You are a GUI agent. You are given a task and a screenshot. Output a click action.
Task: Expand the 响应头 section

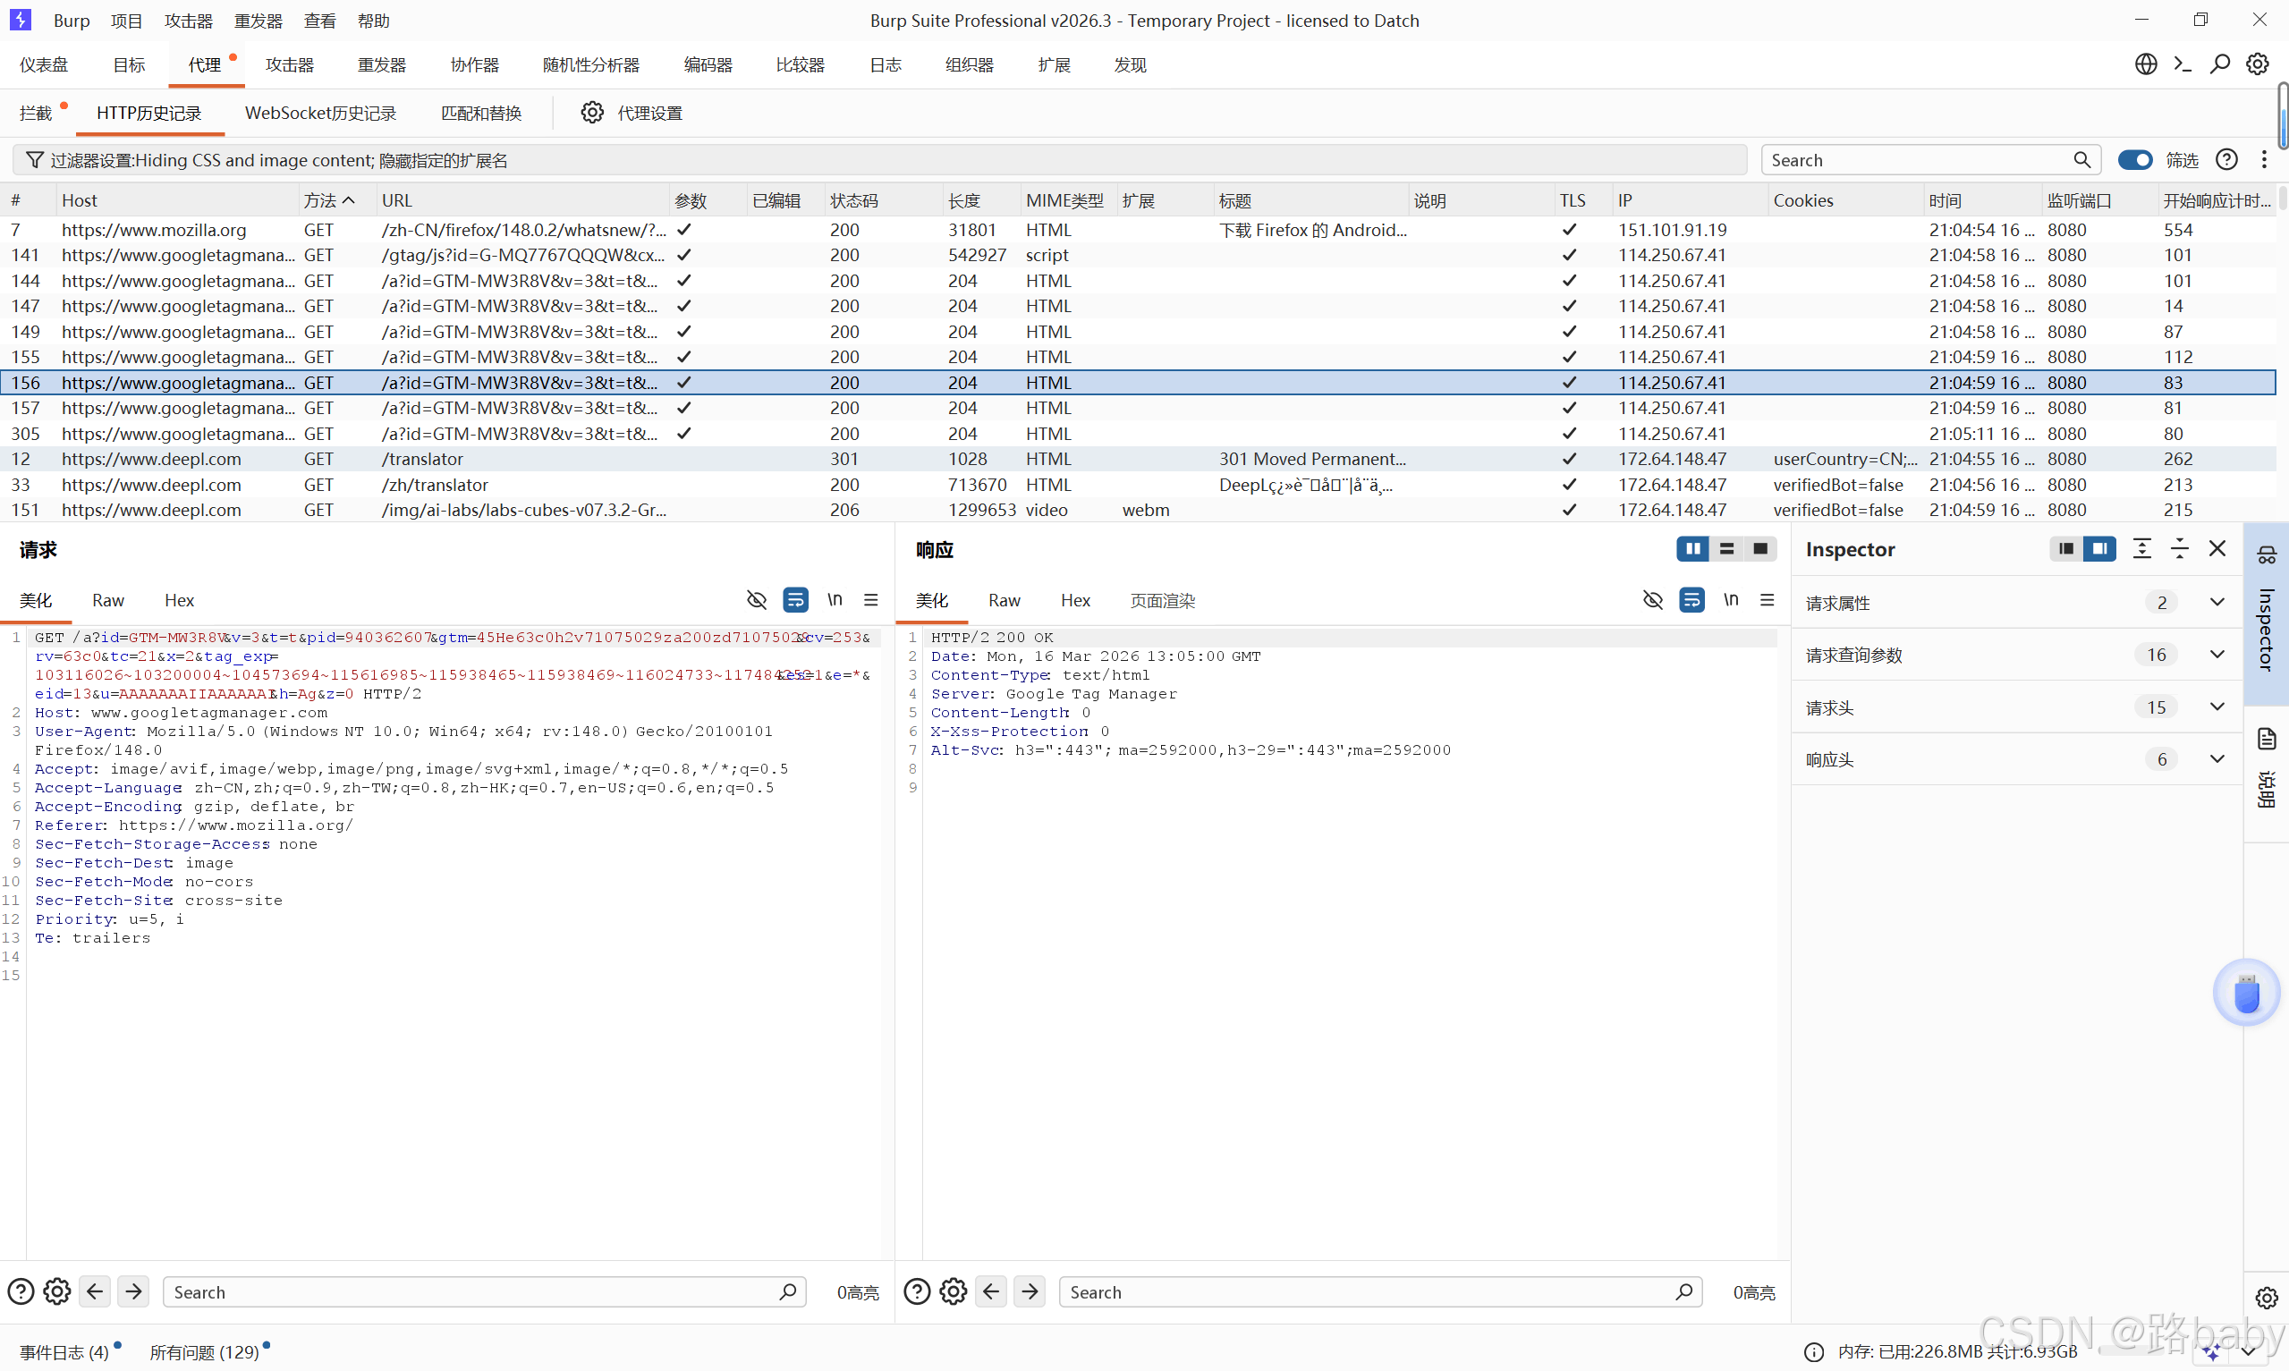tap(2216, 759)
